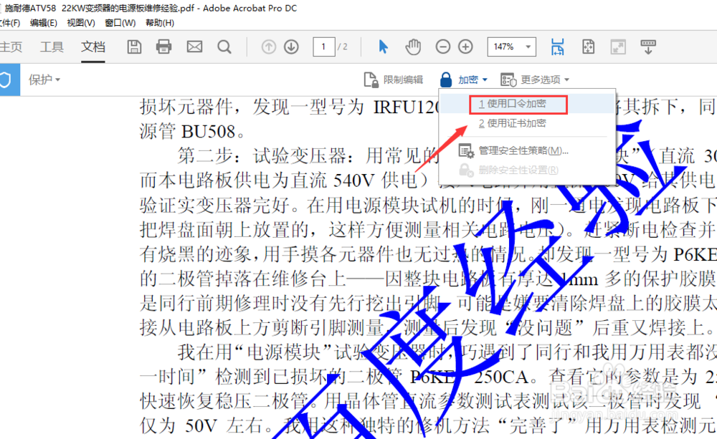Select the Hand tool
This screenshot has height=439, width=717.
[413, 47]
